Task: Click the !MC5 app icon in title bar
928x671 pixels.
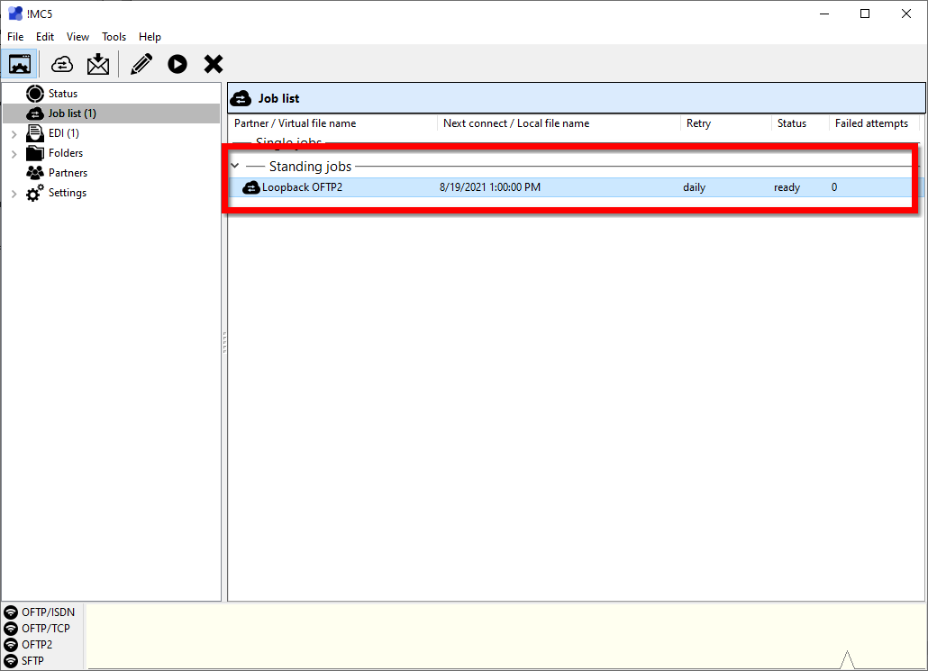Action: coord(15,14)
